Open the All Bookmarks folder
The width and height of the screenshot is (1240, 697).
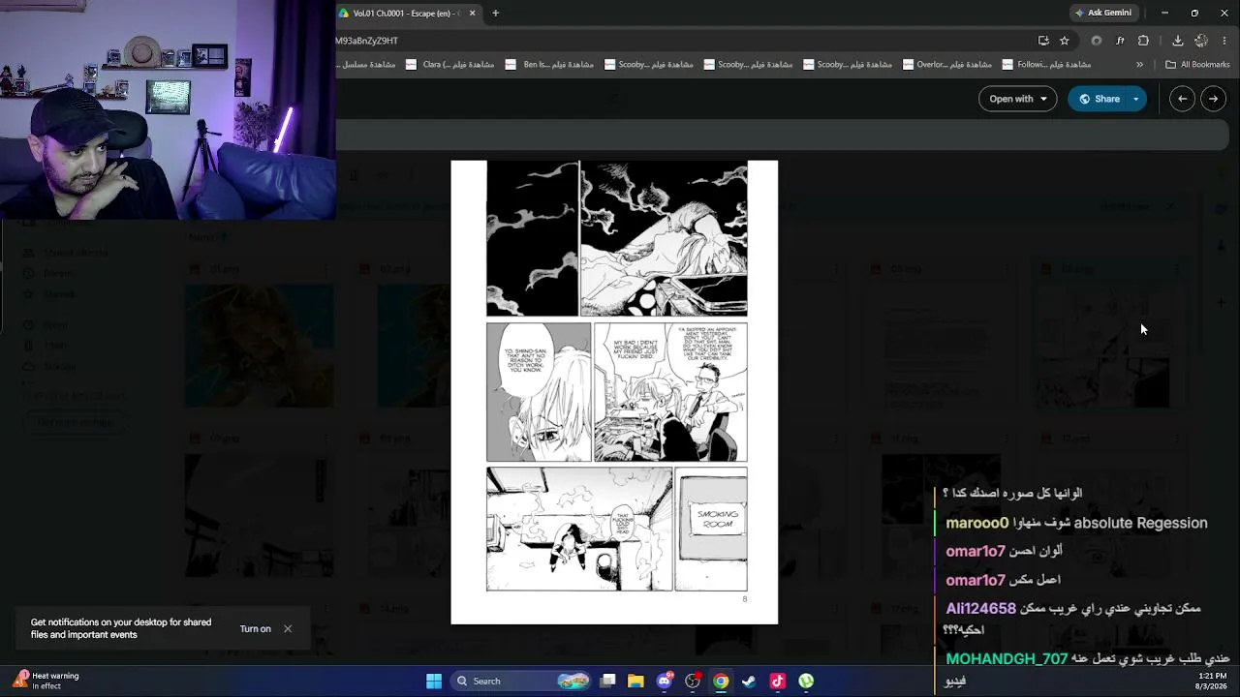[1197, 65]
